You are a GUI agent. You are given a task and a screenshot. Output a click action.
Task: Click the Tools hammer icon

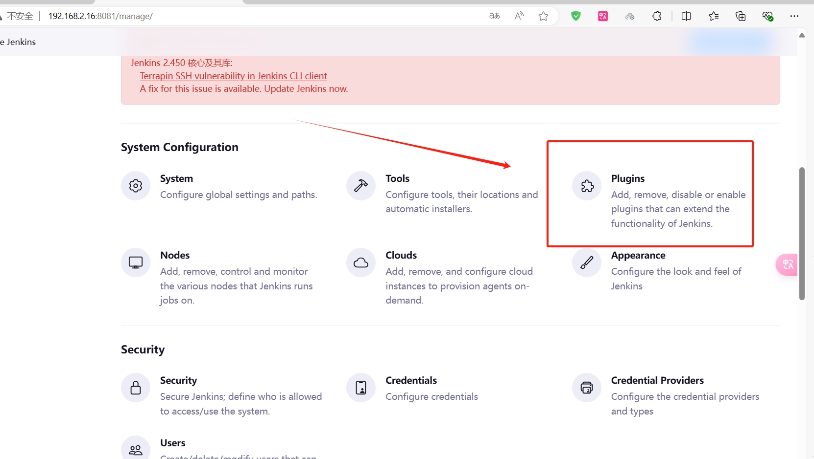pos(361,186)
